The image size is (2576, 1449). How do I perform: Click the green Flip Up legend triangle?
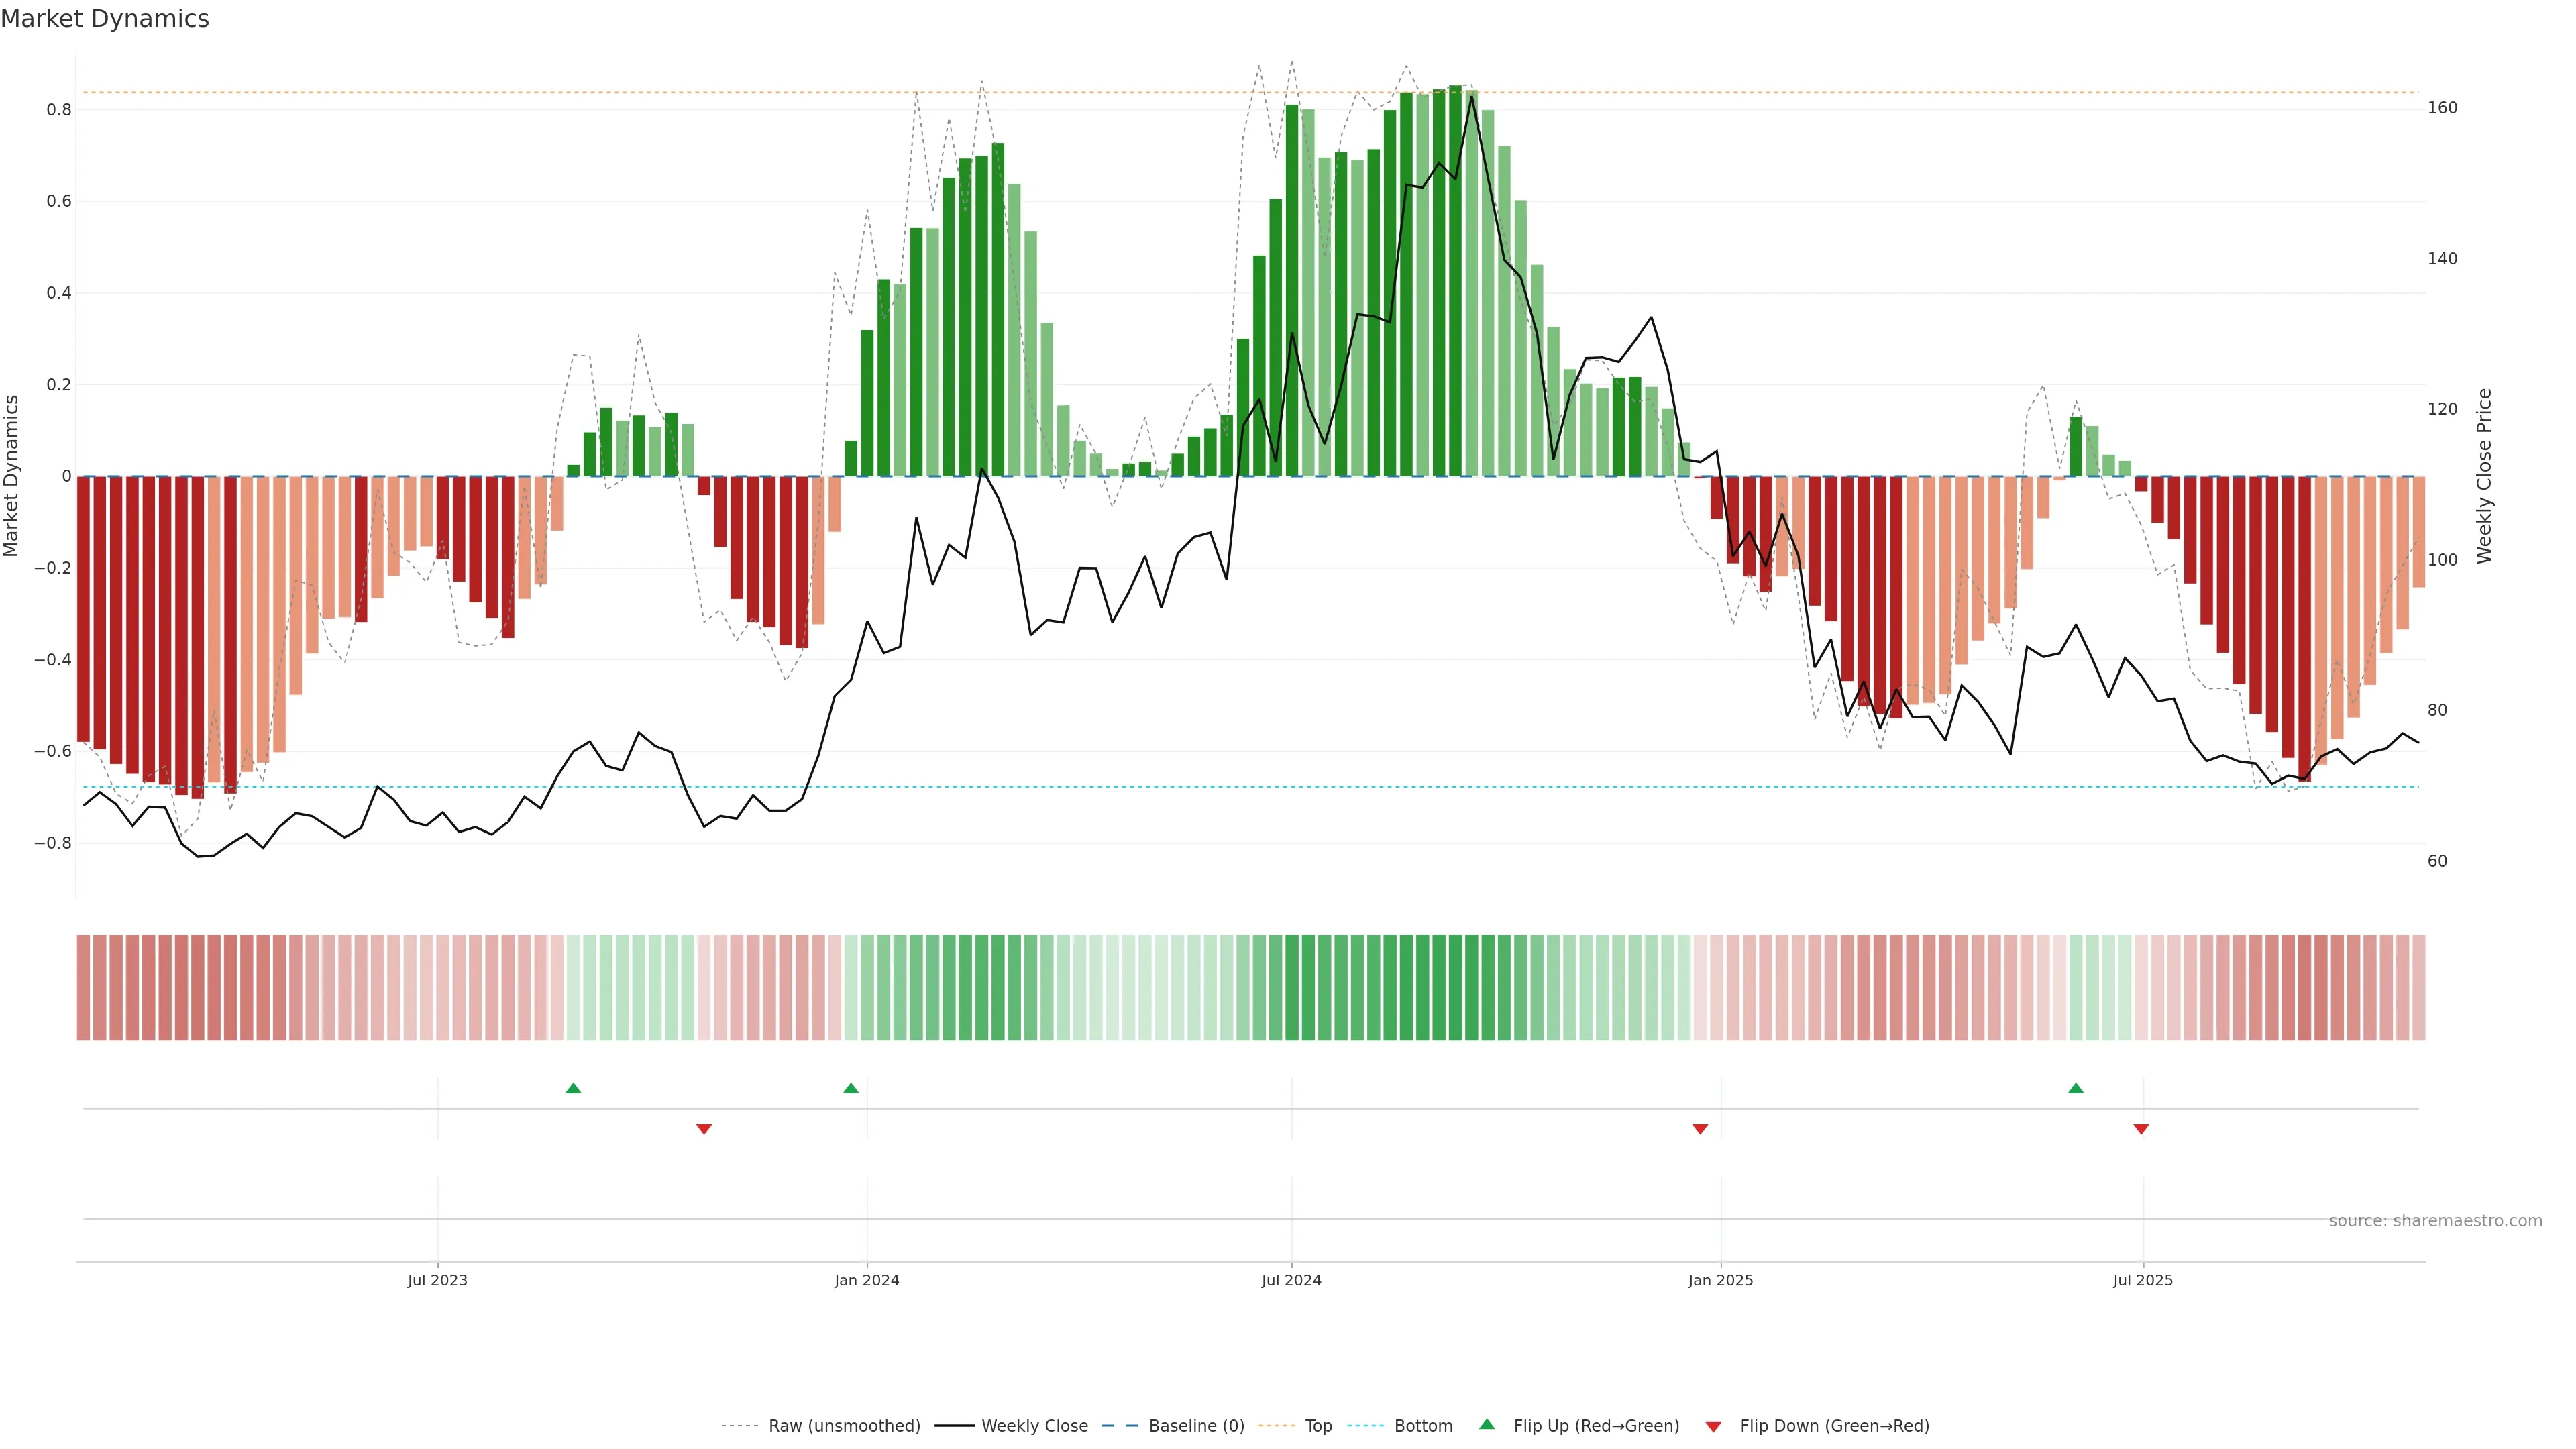tap(1487, 1424)
